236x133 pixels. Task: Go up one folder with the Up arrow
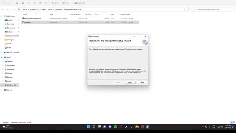click(x=14, y=10)
